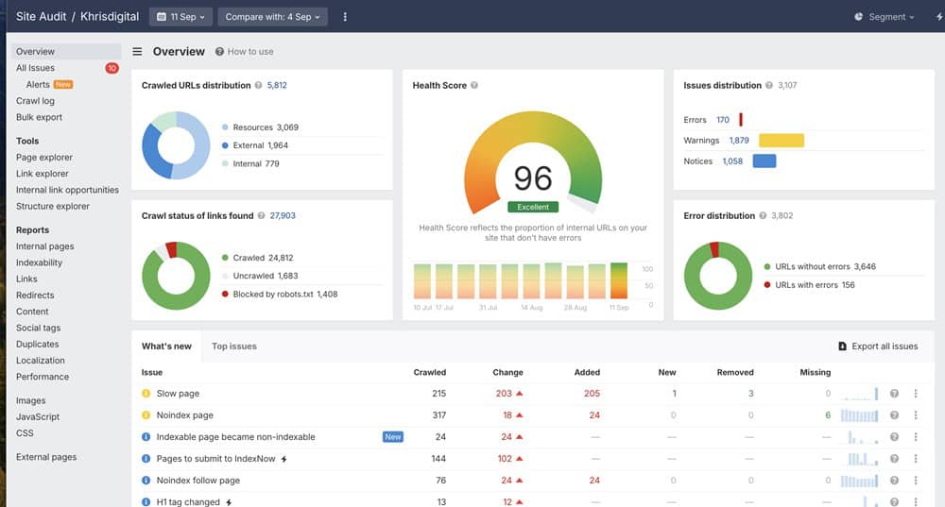Image resolution: width=945 pixels, height=507 pixels.
Task: Click the yellow Warnings bar
Action: point(781,141)
